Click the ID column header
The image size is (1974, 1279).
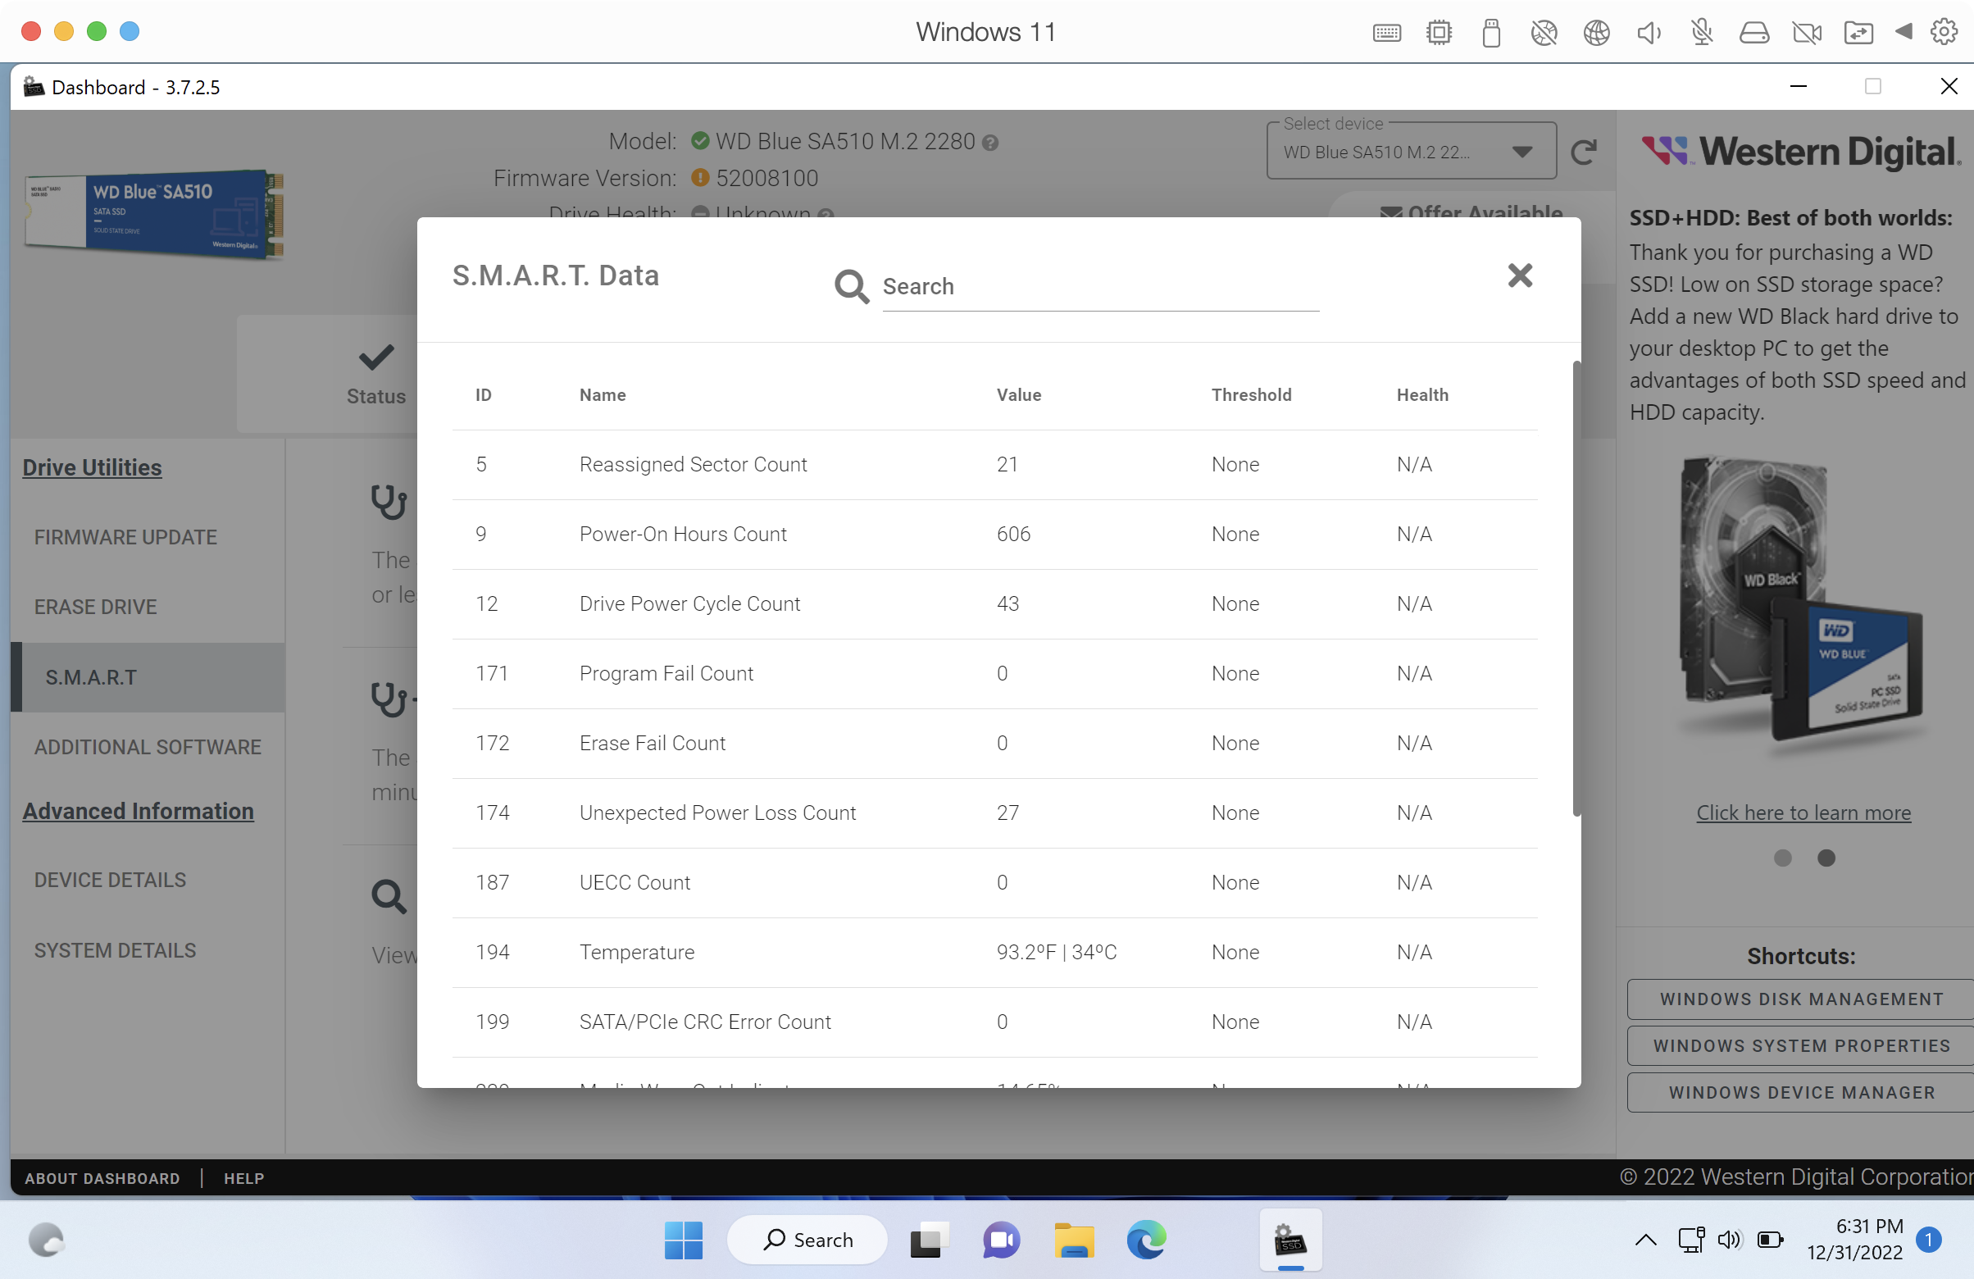(x=483, y=395)
